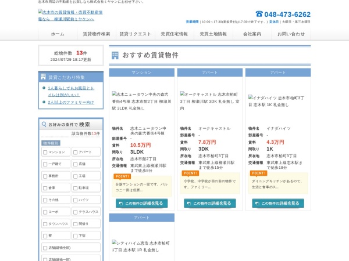
Task: Check the ハイツ checkbox
Action: pos(76,200)
